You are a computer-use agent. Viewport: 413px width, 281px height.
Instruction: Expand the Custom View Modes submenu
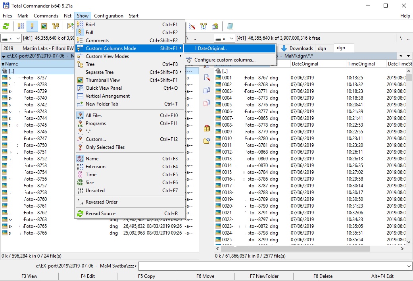[130, 56]
